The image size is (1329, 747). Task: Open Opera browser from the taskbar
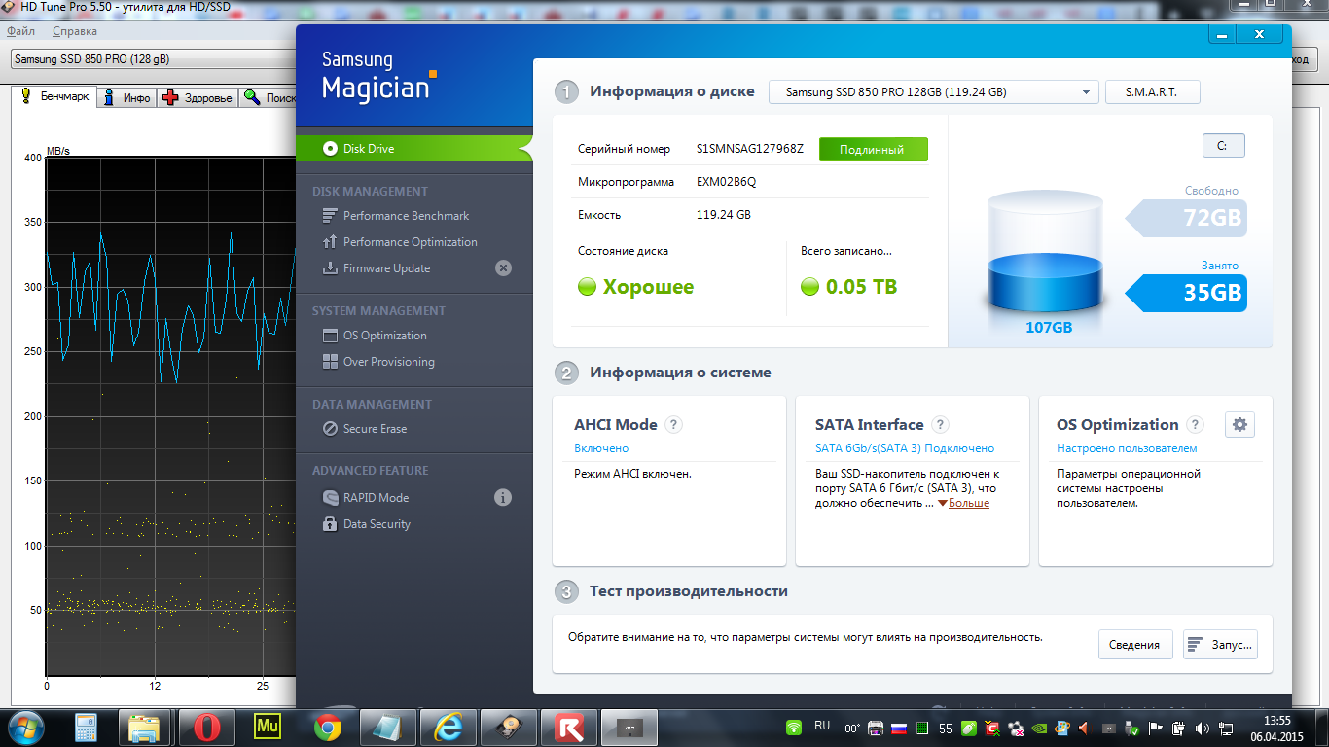coord(206,728)
